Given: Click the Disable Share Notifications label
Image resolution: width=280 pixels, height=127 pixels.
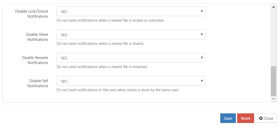Looking at the screenshot, I should click(37, 37).
